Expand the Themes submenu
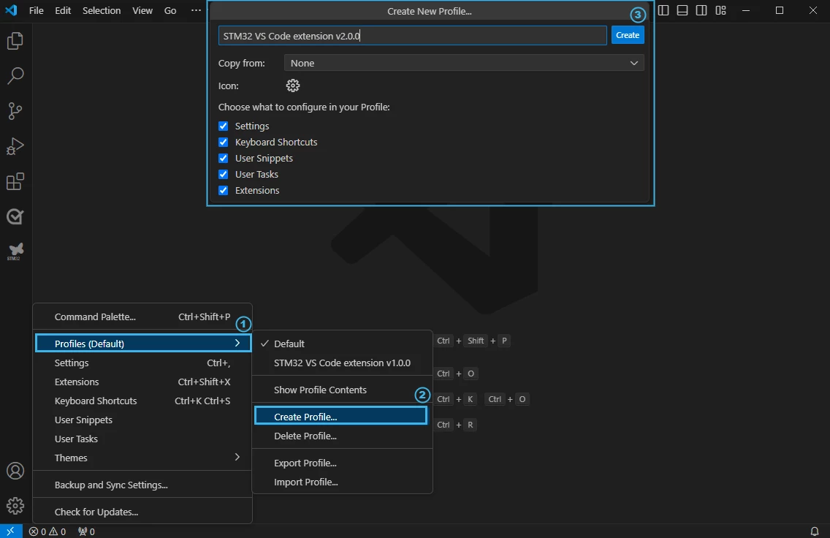Screen dimensions: 830x538 (142, 458)
